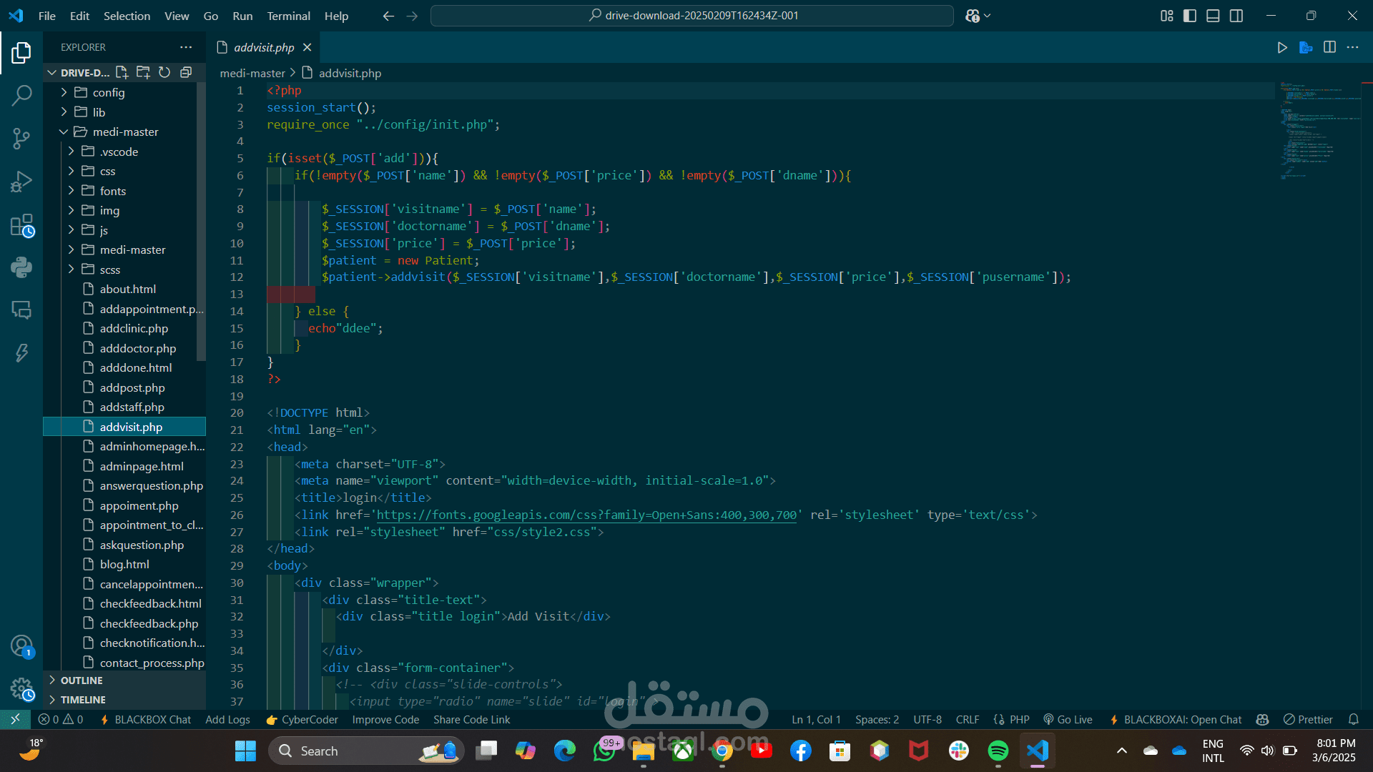Screen dimensions: 1373x772
Task: Open the Terminal menu
Action: pos(288,16)
